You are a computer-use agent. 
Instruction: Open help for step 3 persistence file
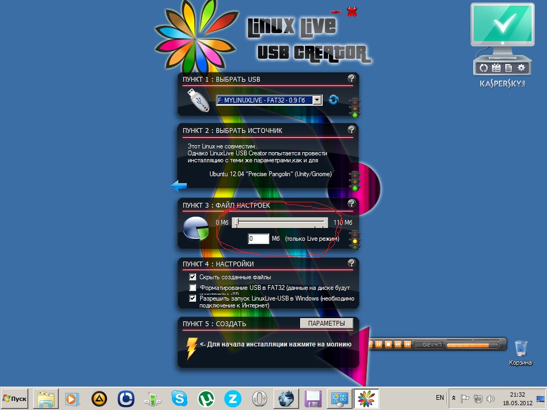click(x=351, y=203)
